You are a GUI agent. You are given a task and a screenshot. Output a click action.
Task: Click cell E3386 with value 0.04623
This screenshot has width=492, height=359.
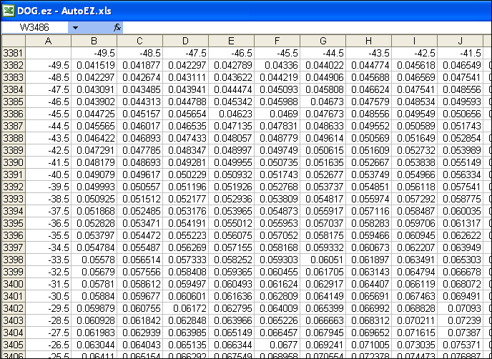231,114
